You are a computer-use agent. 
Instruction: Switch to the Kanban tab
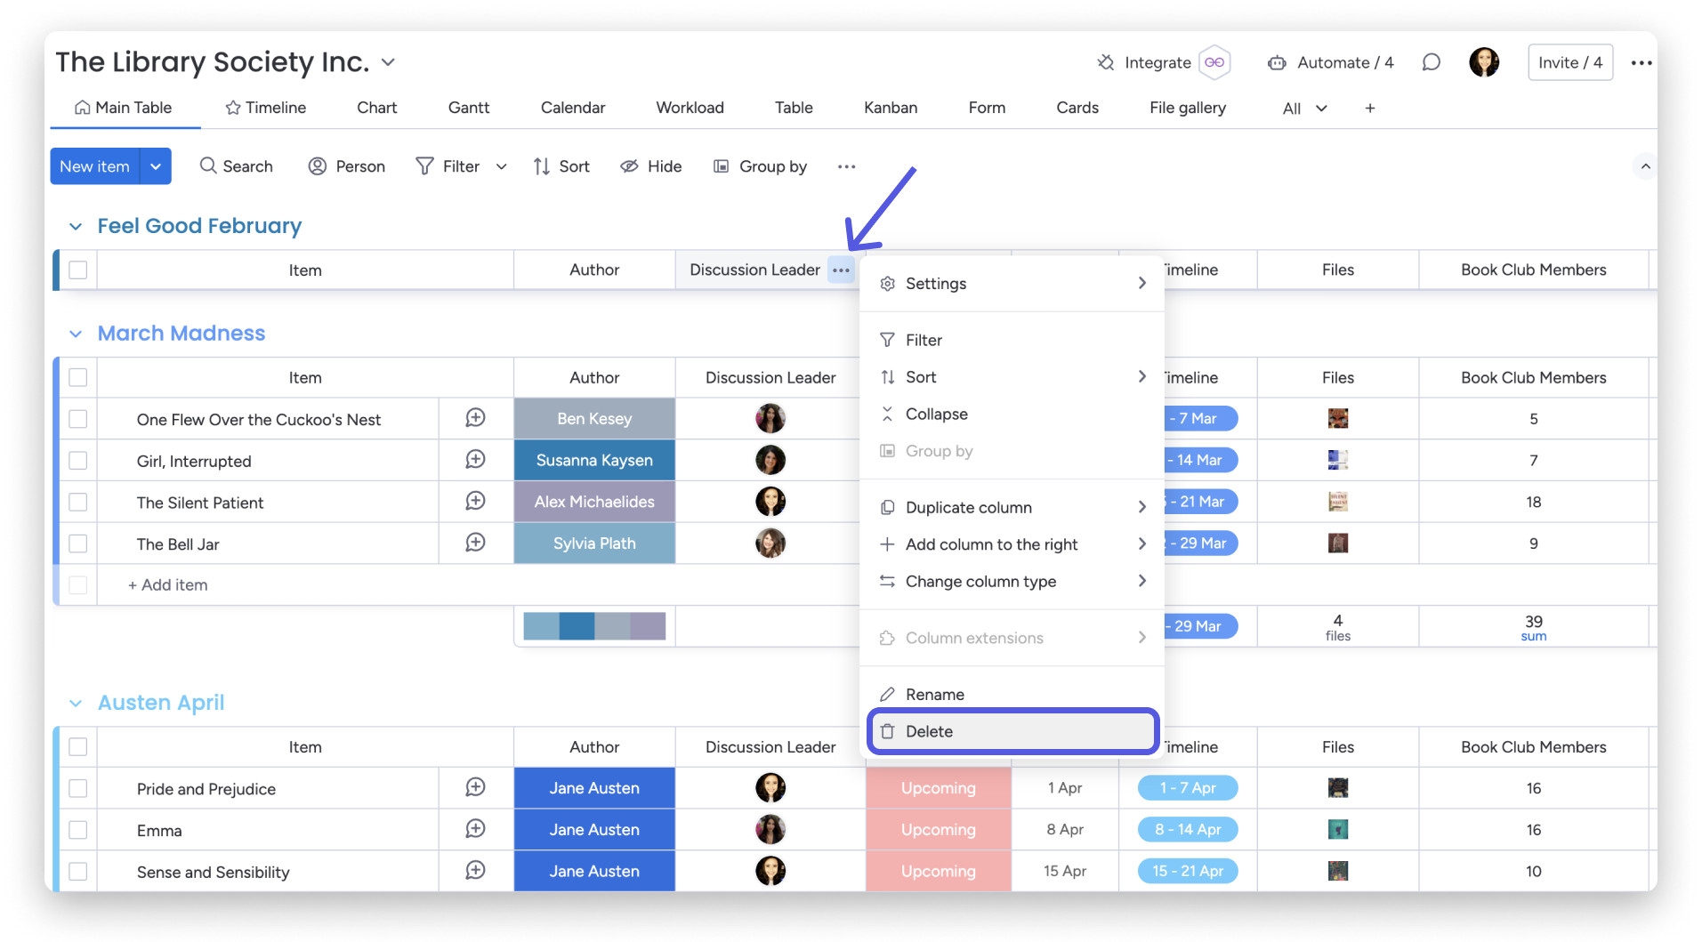891,108
